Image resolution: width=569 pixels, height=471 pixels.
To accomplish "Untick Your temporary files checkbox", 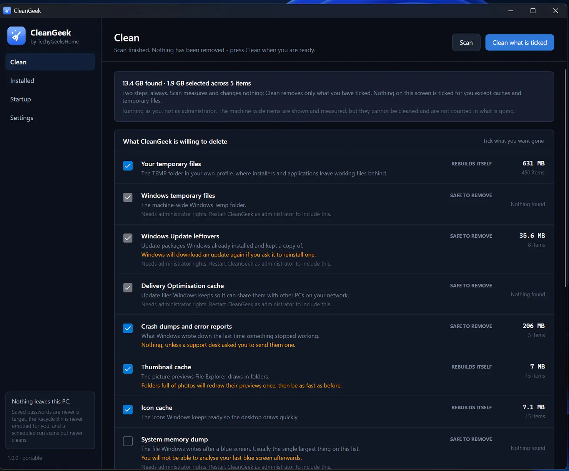I will [128, 165].
